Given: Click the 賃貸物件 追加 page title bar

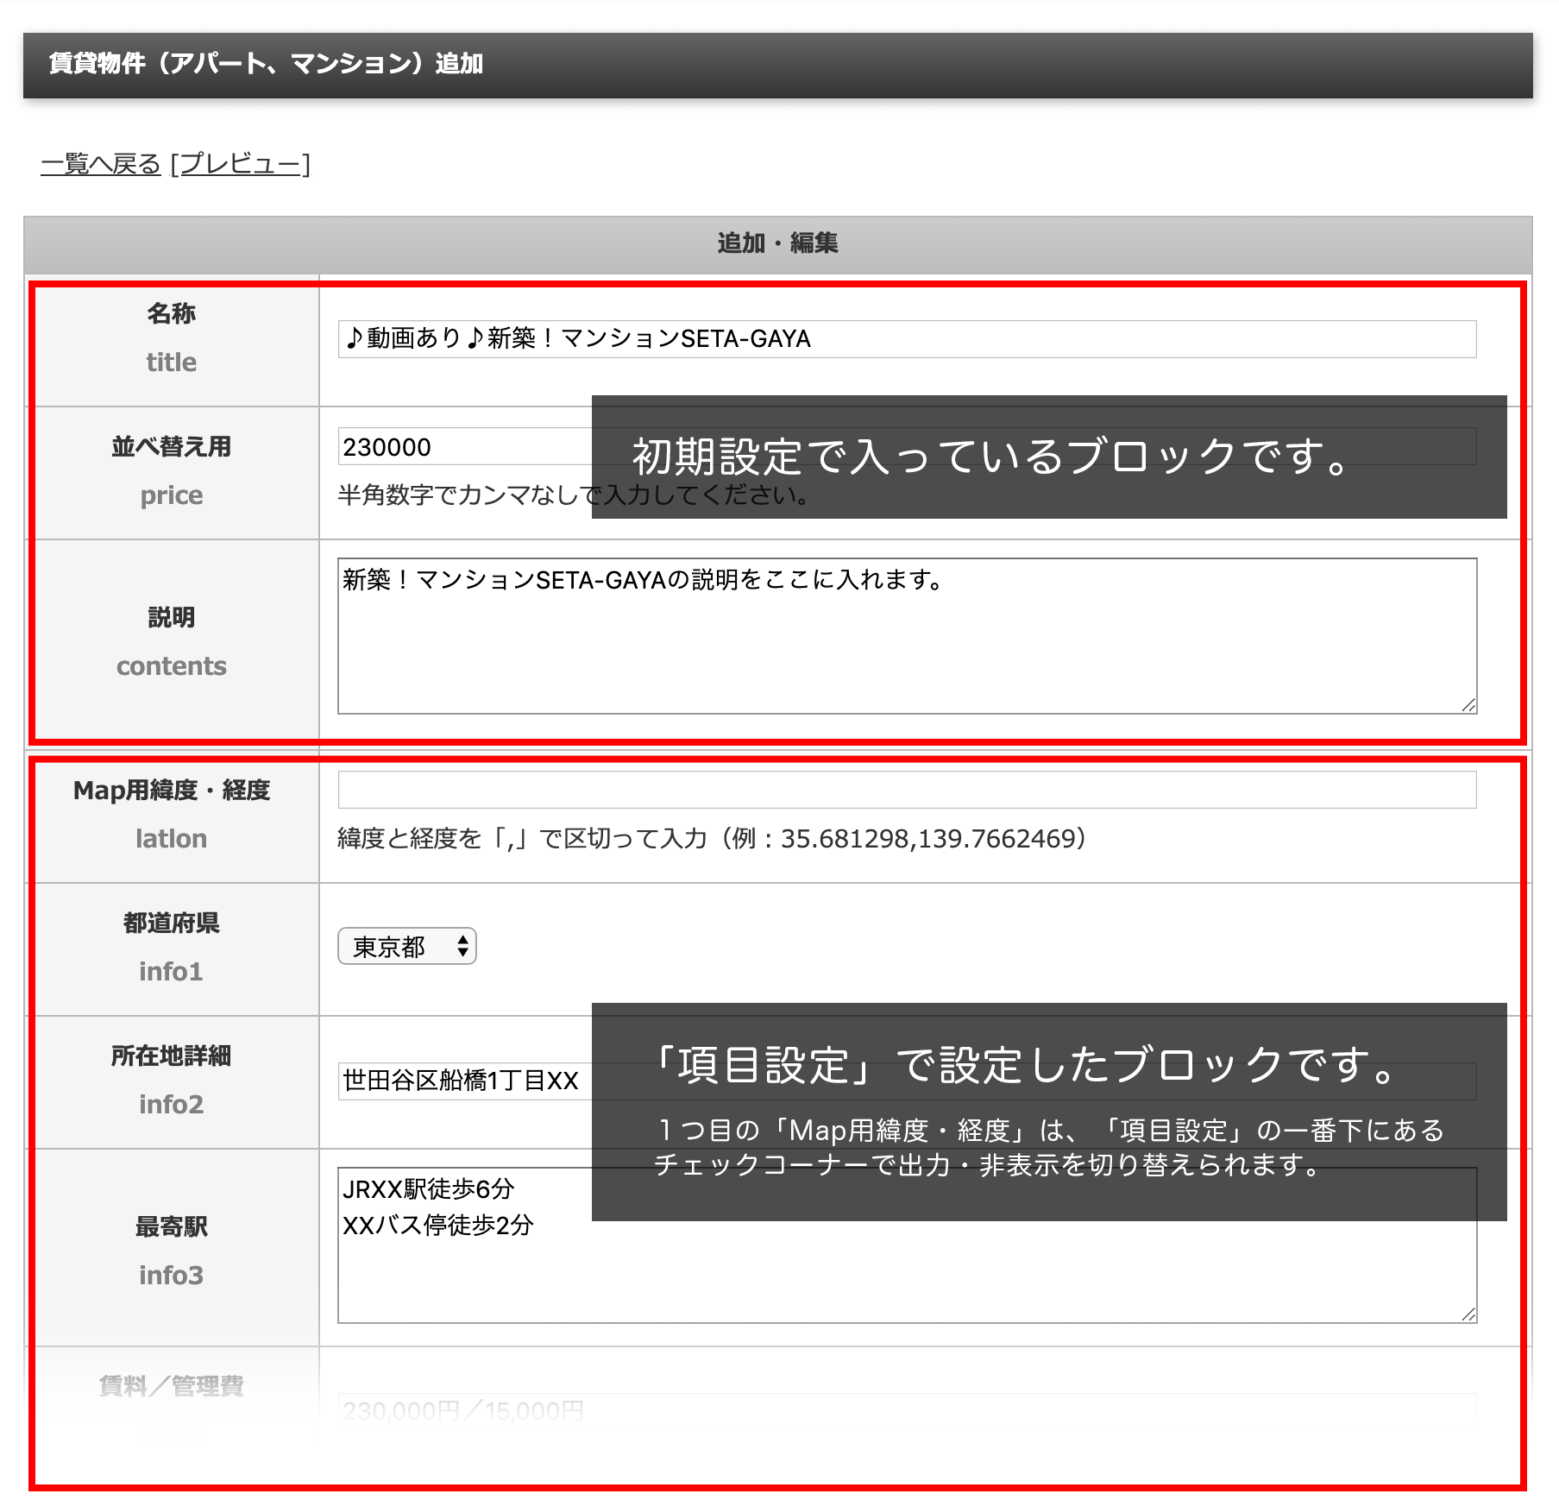Looking at the screenshot, I should pos(777,65).
